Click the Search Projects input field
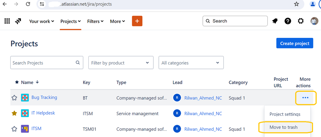321x137 pixels. coord(43,63)
